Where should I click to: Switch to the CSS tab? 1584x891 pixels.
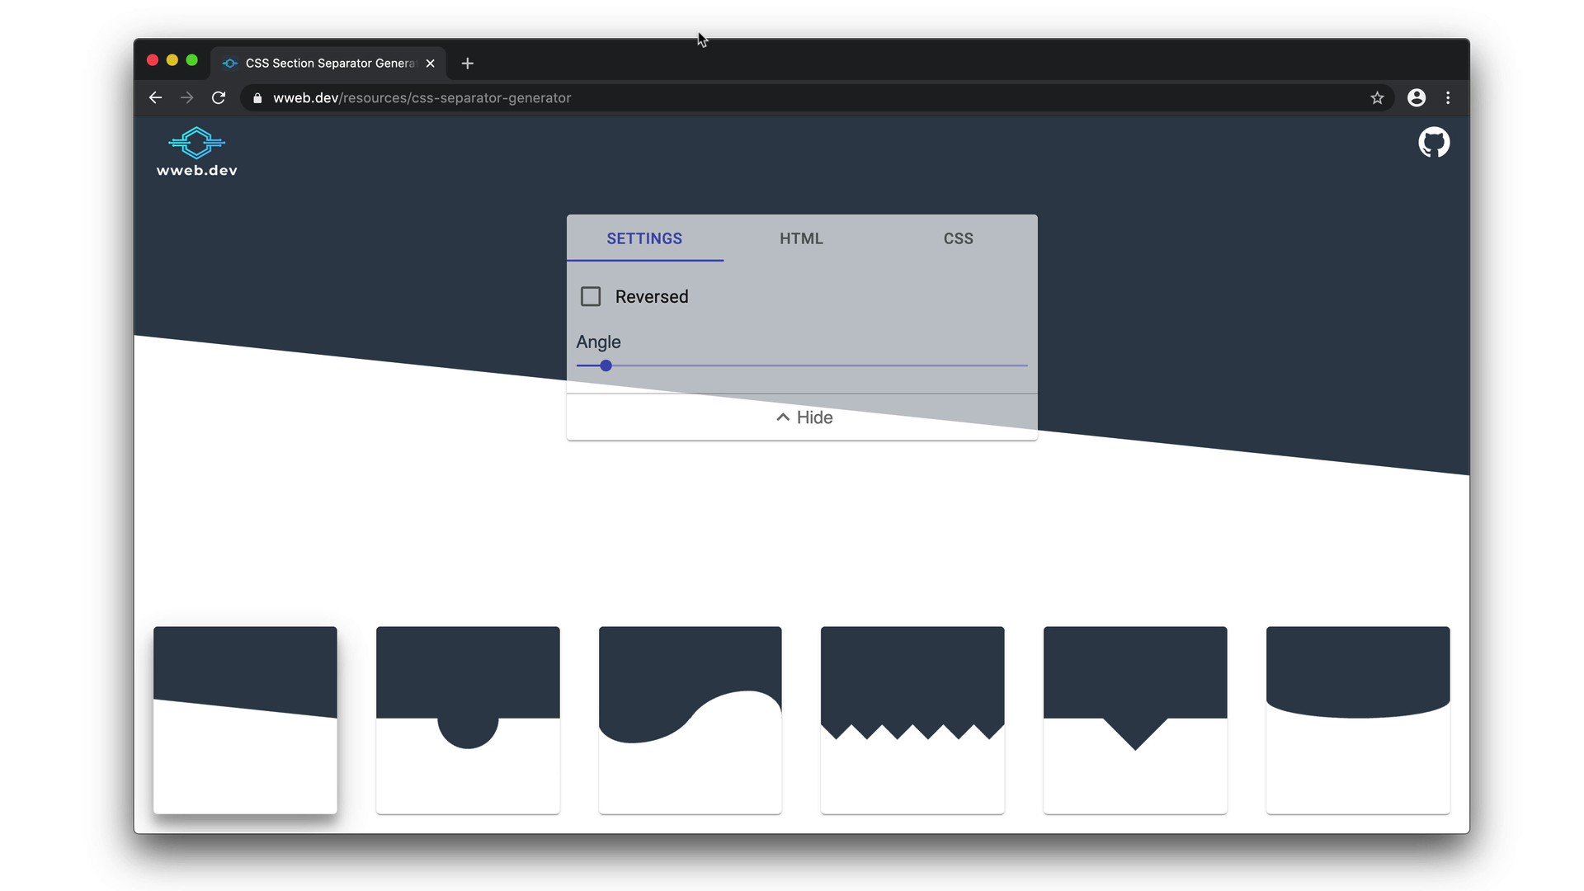point(958,238)
